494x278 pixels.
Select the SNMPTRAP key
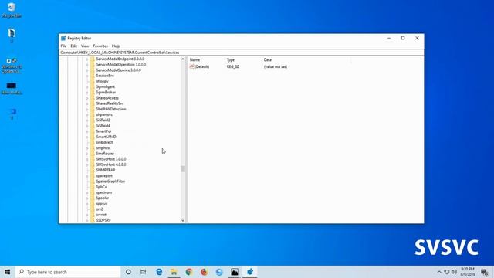(x=106, y=170)
